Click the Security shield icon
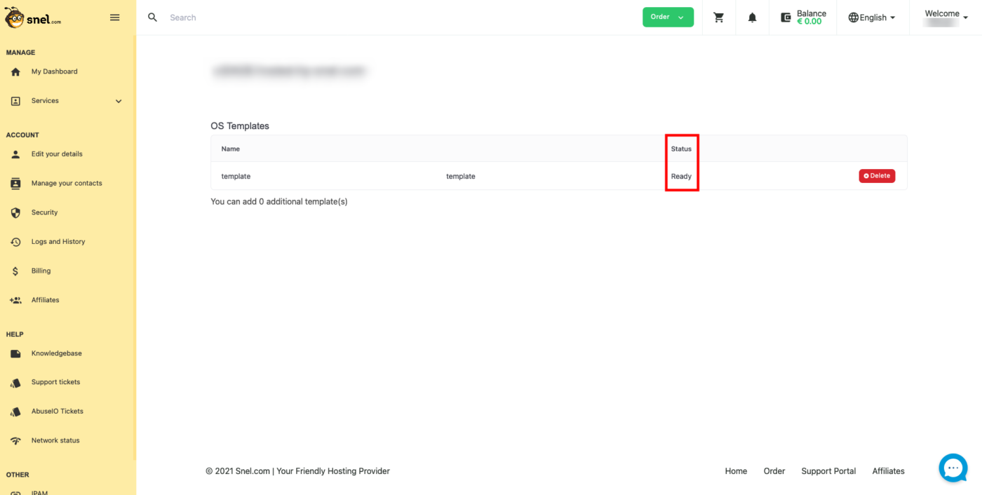982x495 pixels. (x=15, y=212)
